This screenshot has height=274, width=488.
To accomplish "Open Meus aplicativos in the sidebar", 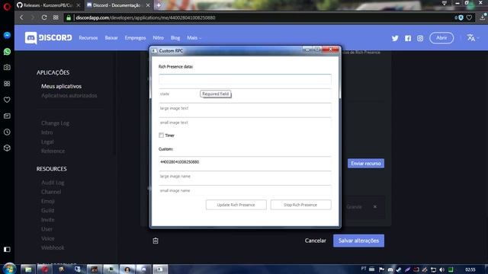I will (61, 86).
